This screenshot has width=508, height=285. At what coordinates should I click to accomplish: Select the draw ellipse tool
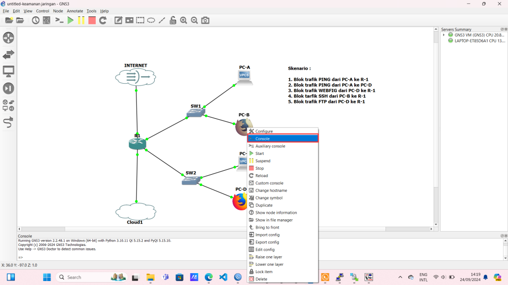point(151,20)
